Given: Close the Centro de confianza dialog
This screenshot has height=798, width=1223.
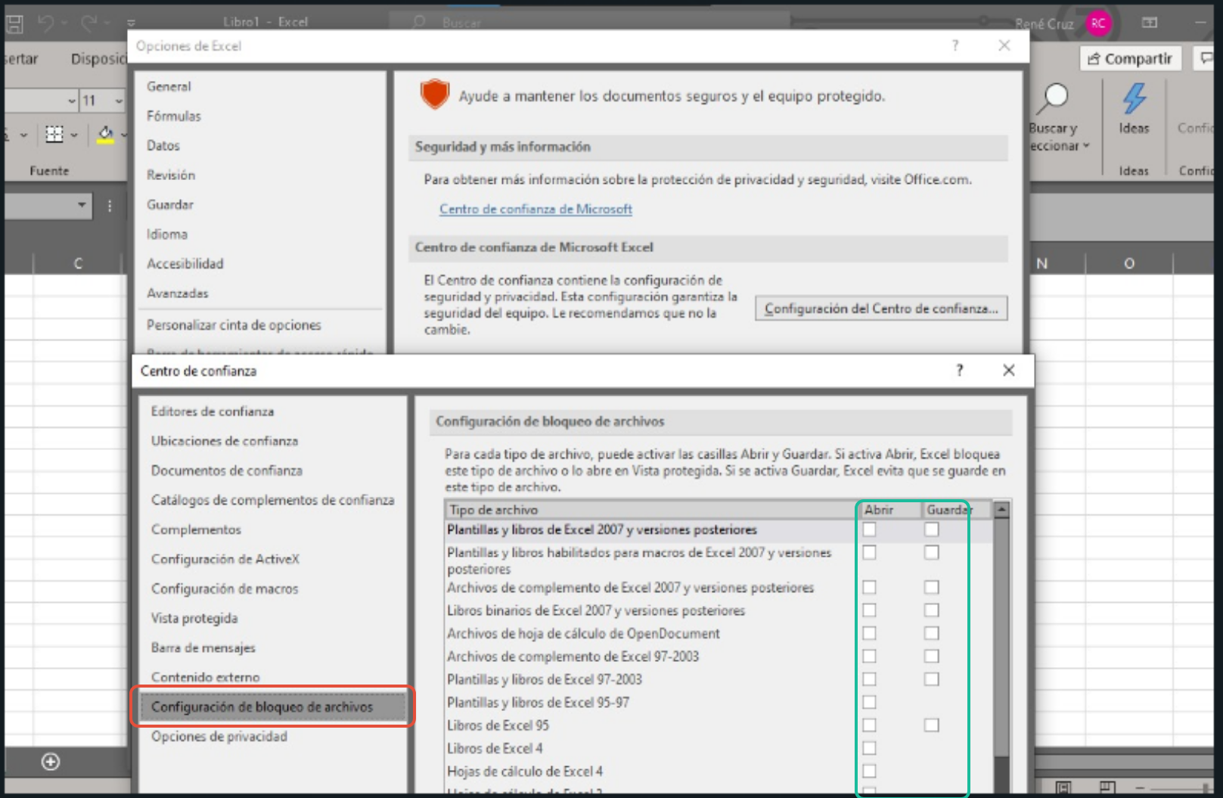Looking at the screenshot, I should (1008, 370).
